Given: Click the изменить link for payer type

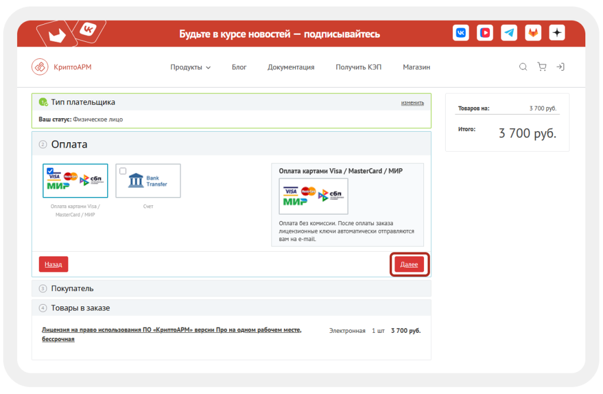Looking at the screenshot, I should click(x=412, y=102).
